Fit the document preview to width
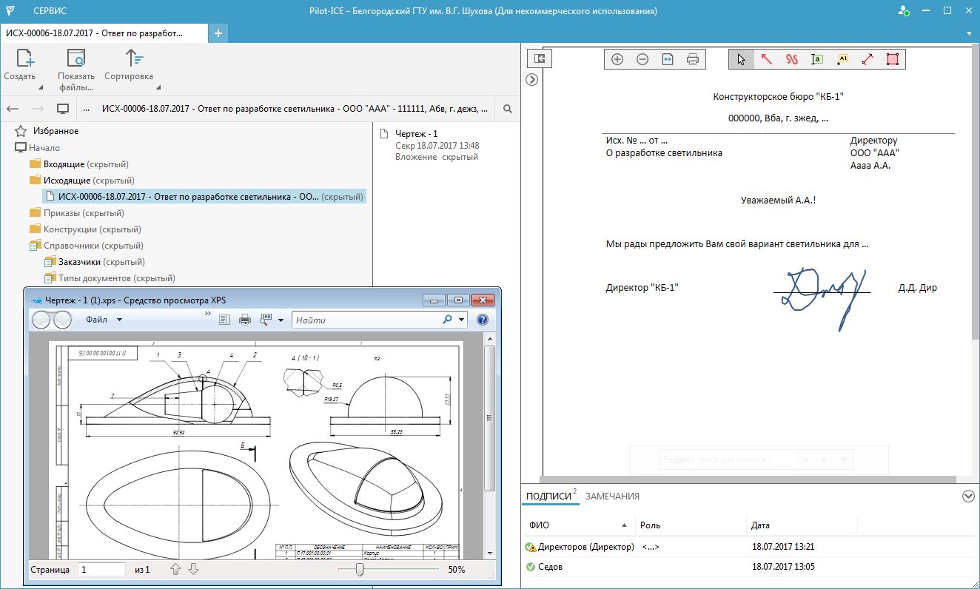980x589 pixels. click(x=668, y=59)
